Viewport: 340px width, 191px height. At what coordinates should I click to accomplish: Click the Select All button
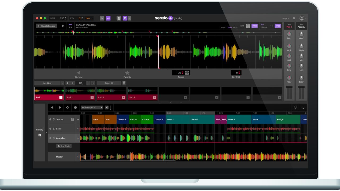click(109, 83)
